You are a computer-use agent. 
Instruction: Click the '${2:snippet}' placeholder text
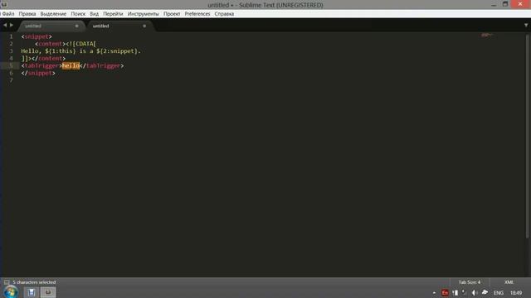click(x=117, y=51)
